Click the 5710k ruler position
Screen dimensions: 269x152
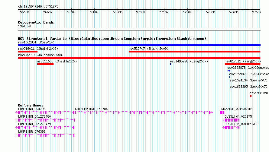[164, 12]
